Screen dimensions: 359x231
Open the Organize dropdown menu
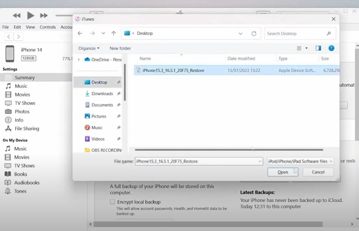coord(89,48)
